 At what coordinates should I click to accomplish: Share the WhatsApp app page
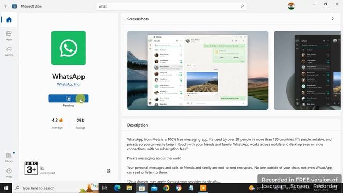coord(108,171)
